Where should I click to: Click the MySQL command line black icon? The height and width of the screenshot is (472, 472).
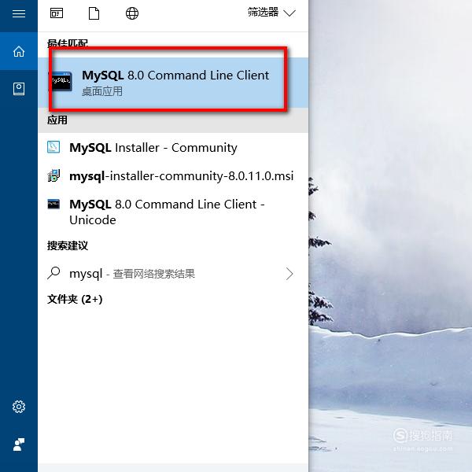pos(61,81)
